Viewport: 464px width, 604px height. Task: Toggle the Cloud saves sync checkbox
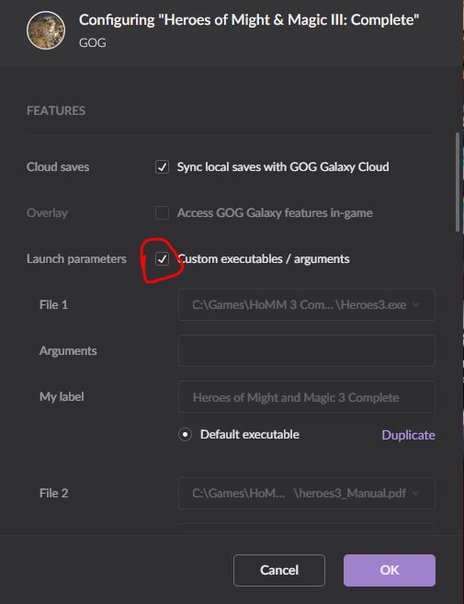(x=162, y=167)
